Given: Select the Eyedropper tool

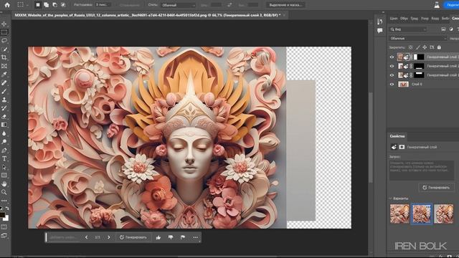Looking at the screenshot, I should point(4,75).
